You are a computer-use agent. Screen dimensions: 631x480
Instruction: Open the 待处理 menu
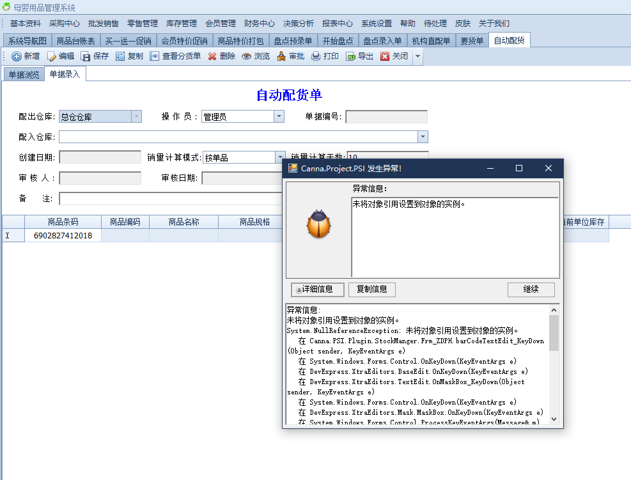[x=435, y=24]
